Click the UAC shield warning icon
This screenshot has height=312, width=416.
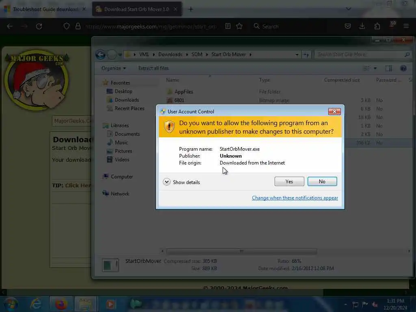pyautogui.click(x=169, y=127)
